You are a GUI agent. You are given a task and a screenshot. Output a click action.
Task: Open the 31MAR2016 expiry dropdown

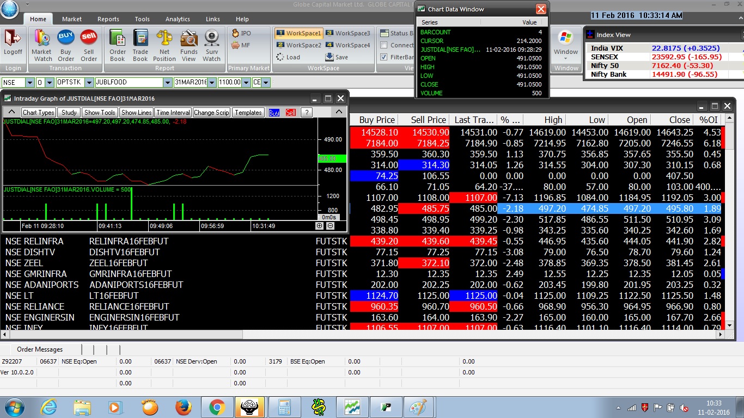pyautogui.click(x=211, y=83)
